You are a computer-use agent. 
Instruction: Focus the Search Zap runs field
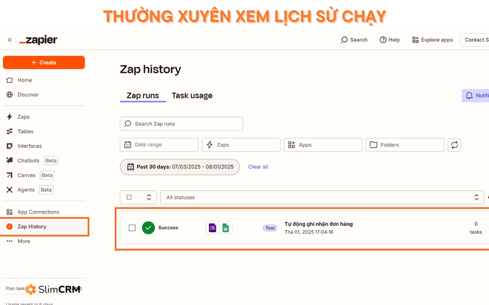[x=181, y=124]
